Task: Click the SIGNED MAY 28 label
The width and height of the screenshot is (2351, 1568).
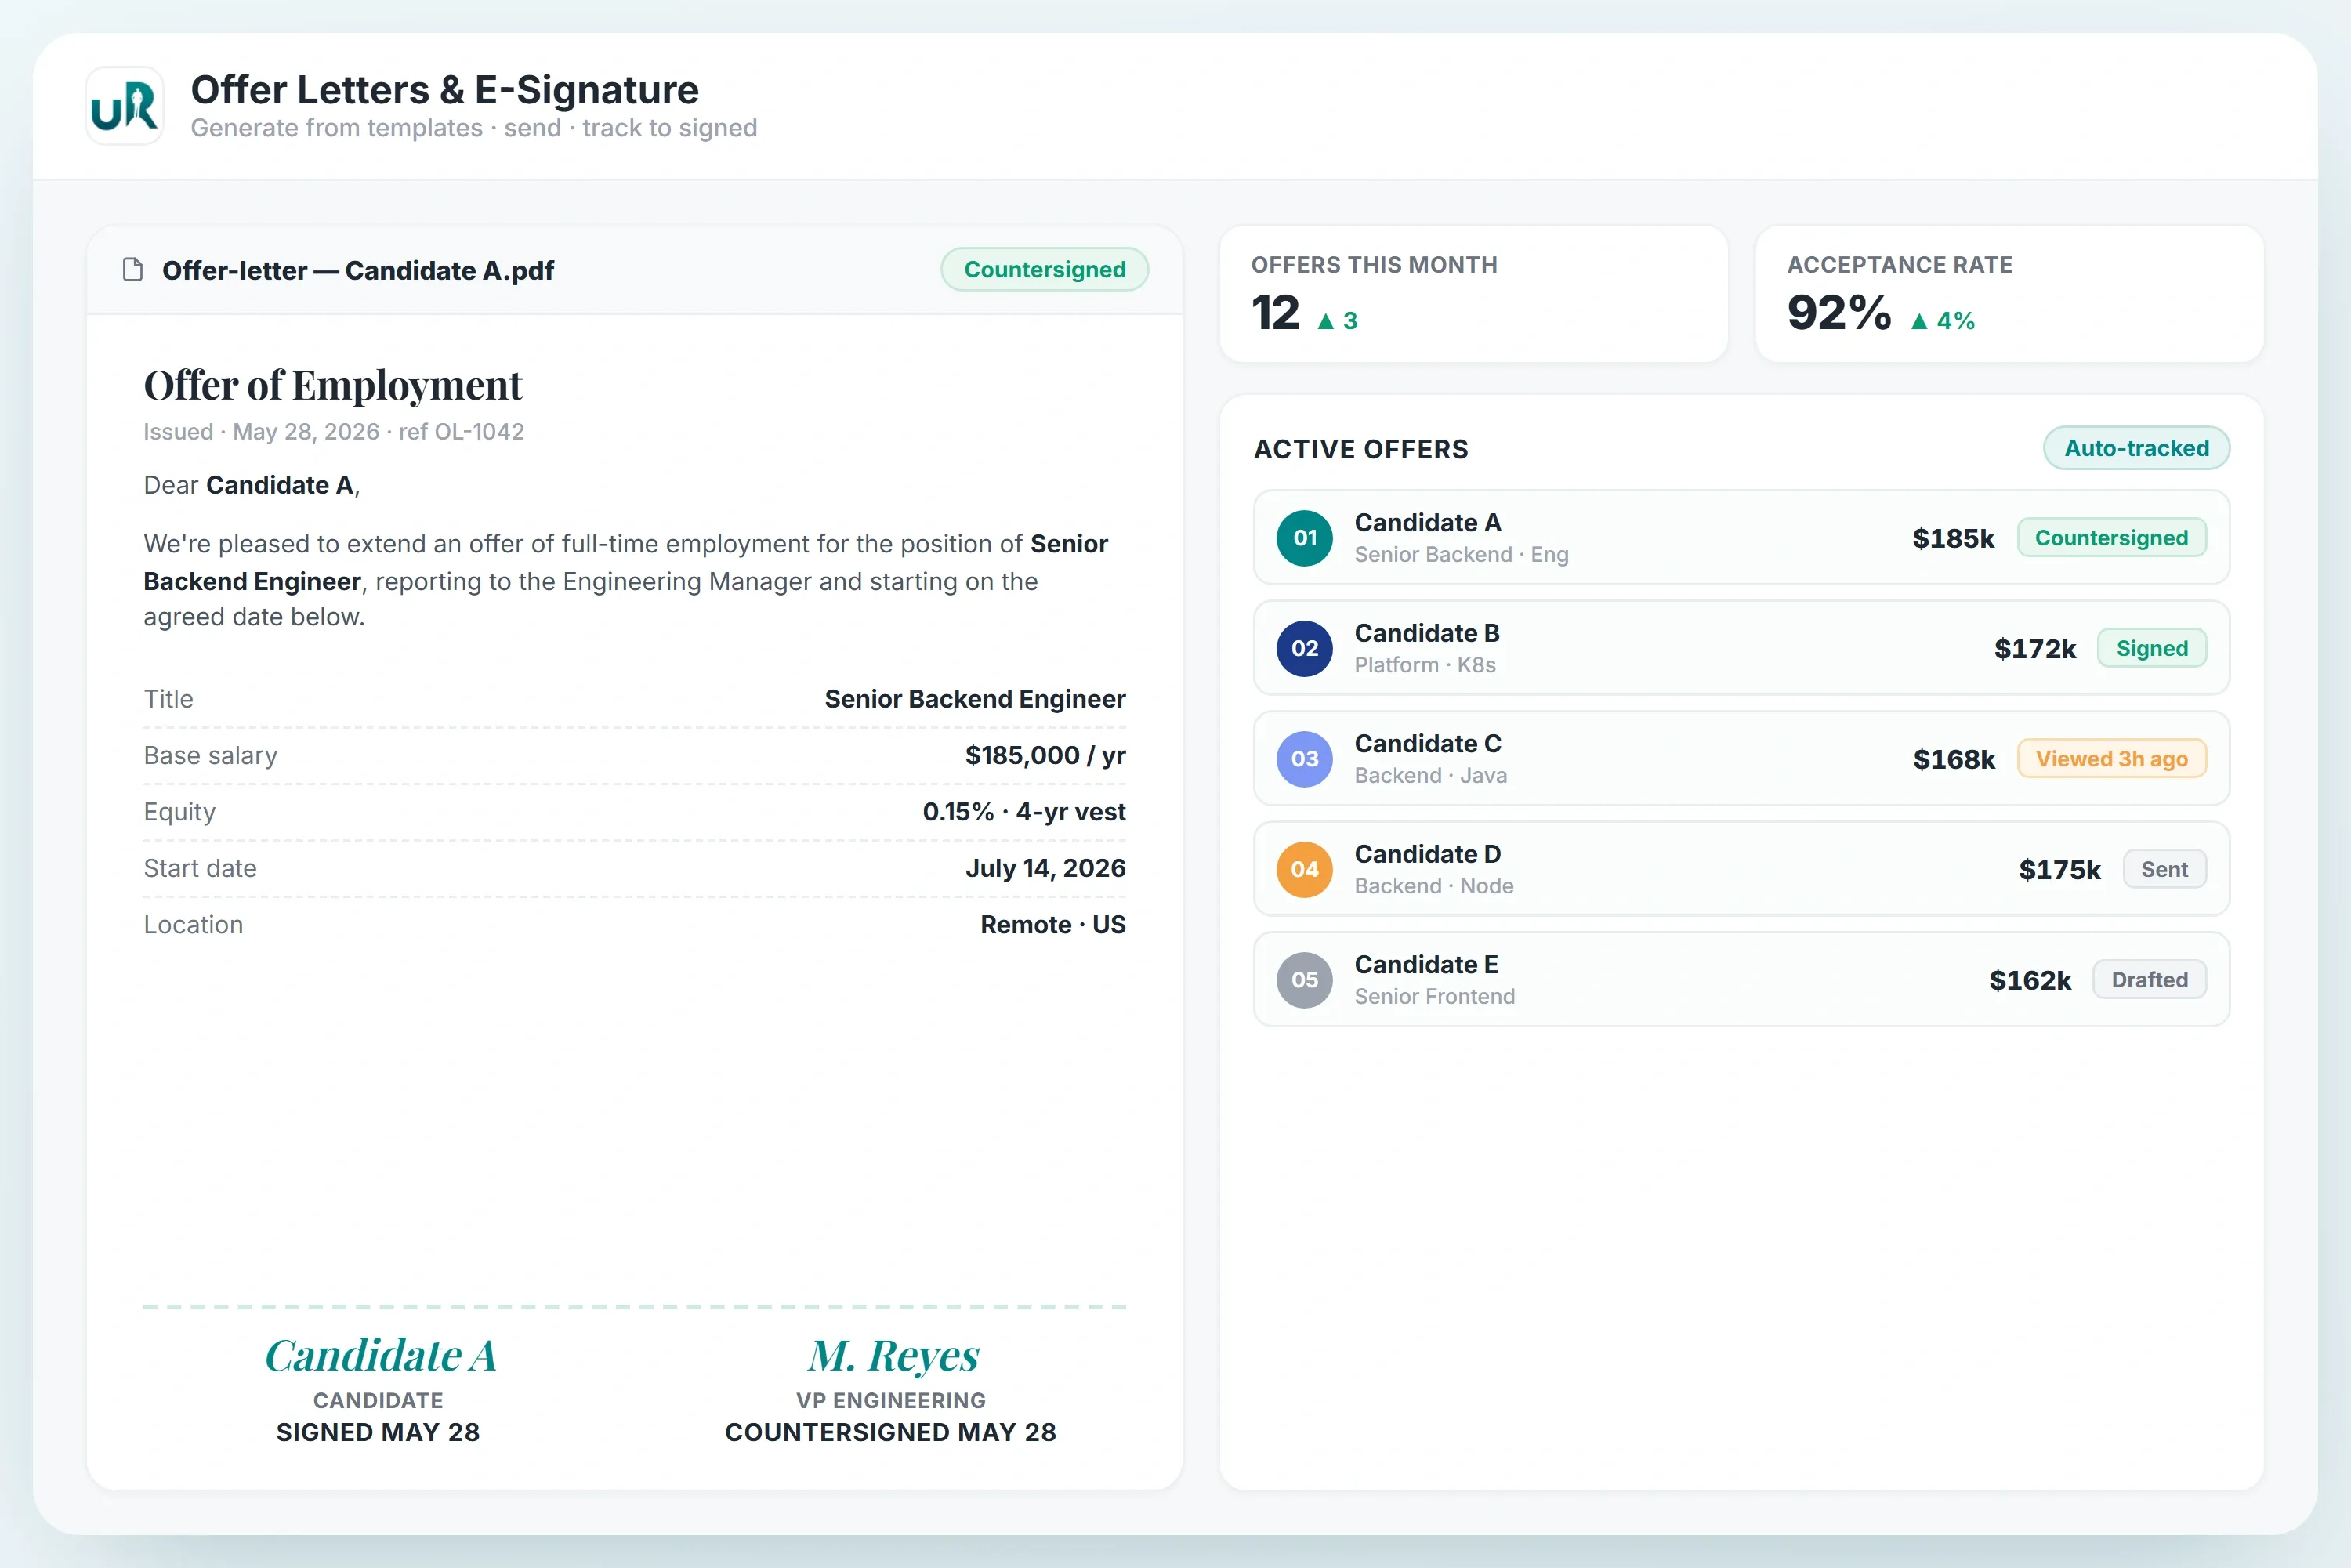Action: pyautogui.click(x=378, y=1433)
